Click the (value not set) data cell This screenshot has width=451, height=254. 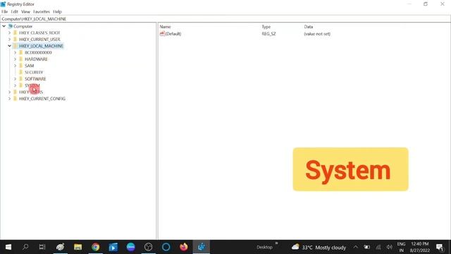coord(317,34)
